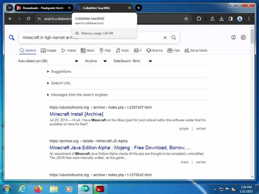This screenshot has width=259, height=194.
Task: Bookmark this page with the star icon
Action: coord(186,19)
